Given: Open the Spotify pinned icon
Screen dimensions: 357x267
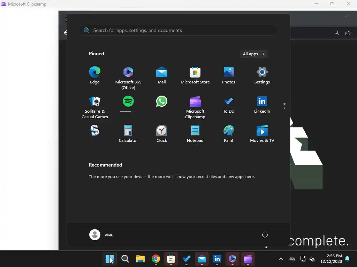Looking at the screenshot, I should (128, 101).
